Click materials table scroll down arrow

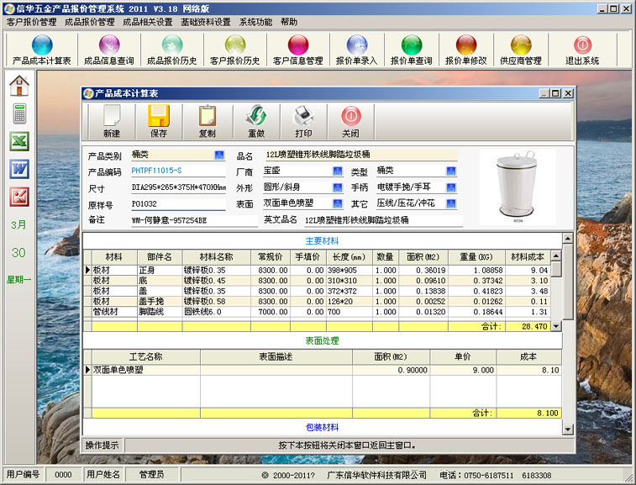click(556, 326)
